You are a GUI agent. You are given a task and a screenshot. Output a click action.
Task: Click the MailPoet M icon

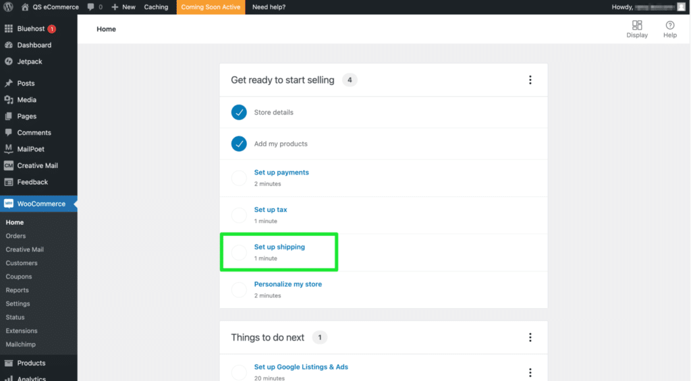[8, 149]
